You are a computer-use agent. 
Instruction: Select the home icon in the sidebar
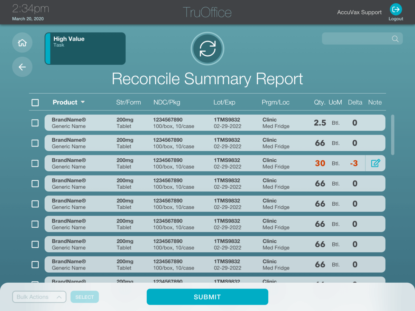22,42
